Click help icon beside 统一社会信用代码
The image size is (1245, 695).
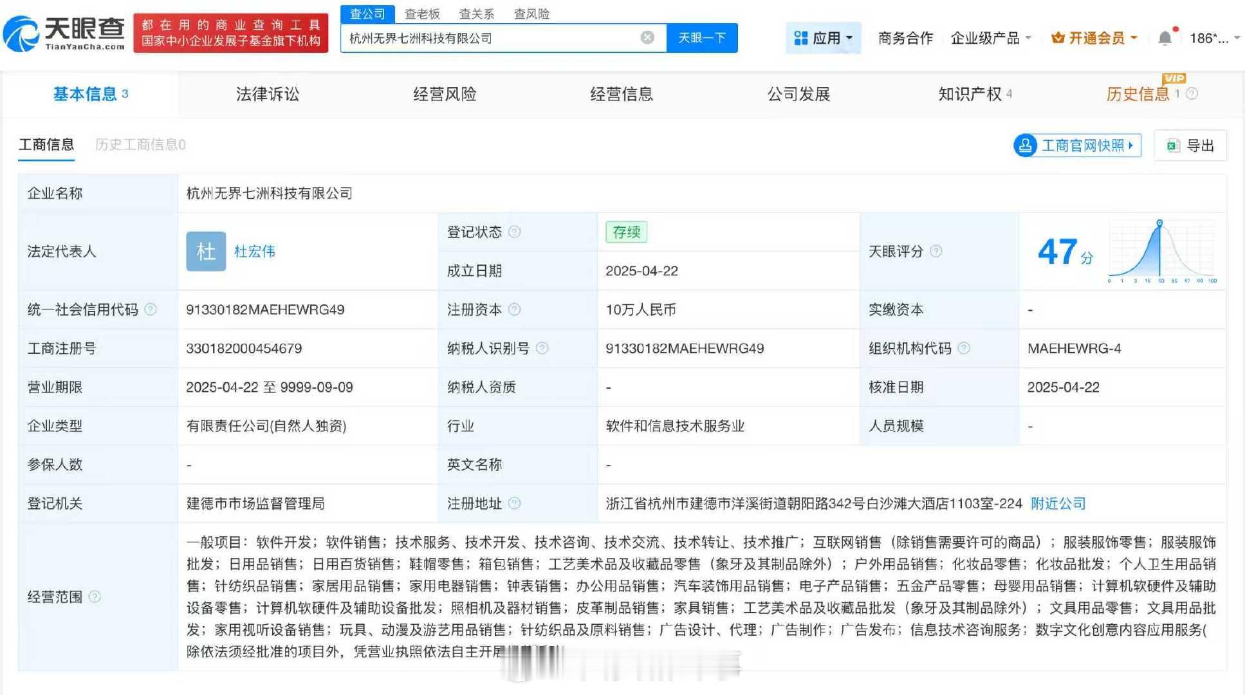pos(151,310)
